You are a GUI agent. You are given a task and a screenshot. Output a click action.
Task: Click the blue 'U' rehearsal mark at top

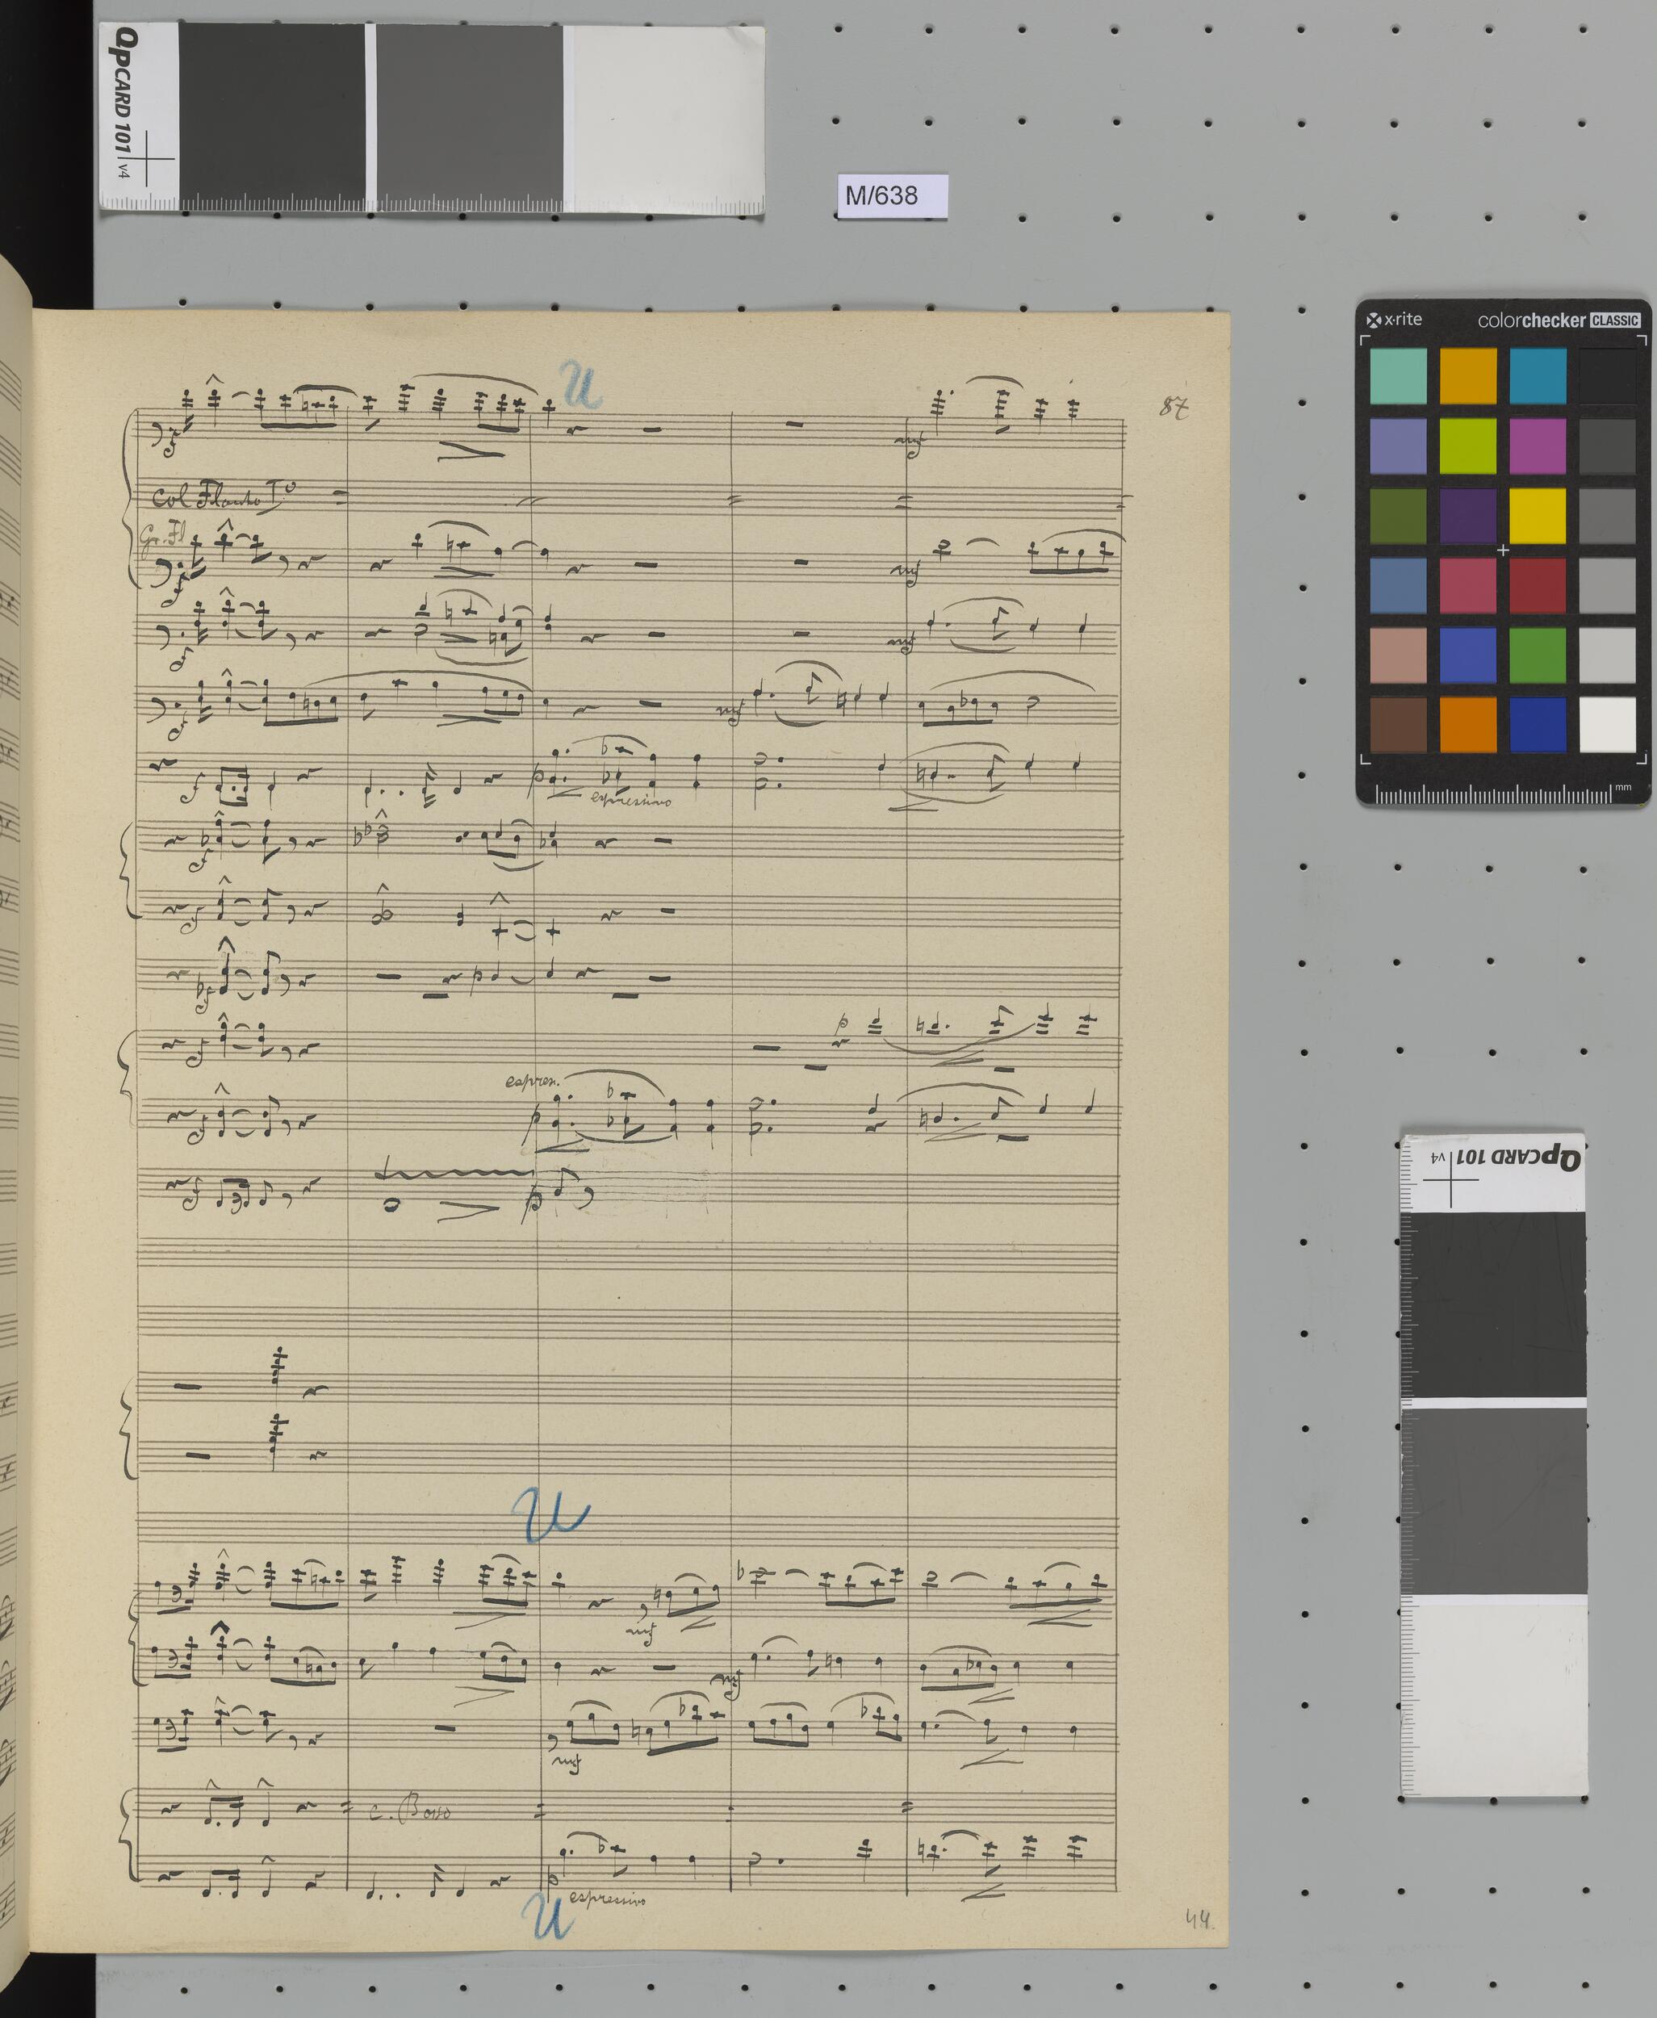tap(580, 387)
